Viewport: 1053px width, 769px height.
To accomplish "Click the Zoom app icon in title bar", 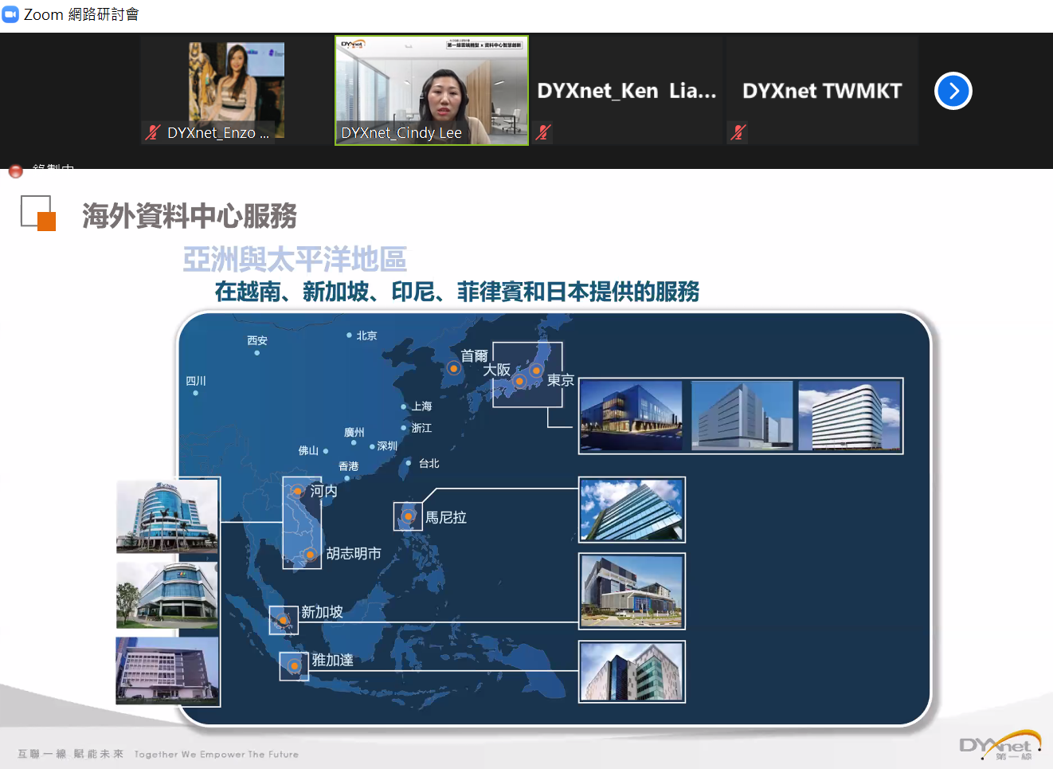I will pyautogui.click(x=10, y=14).
